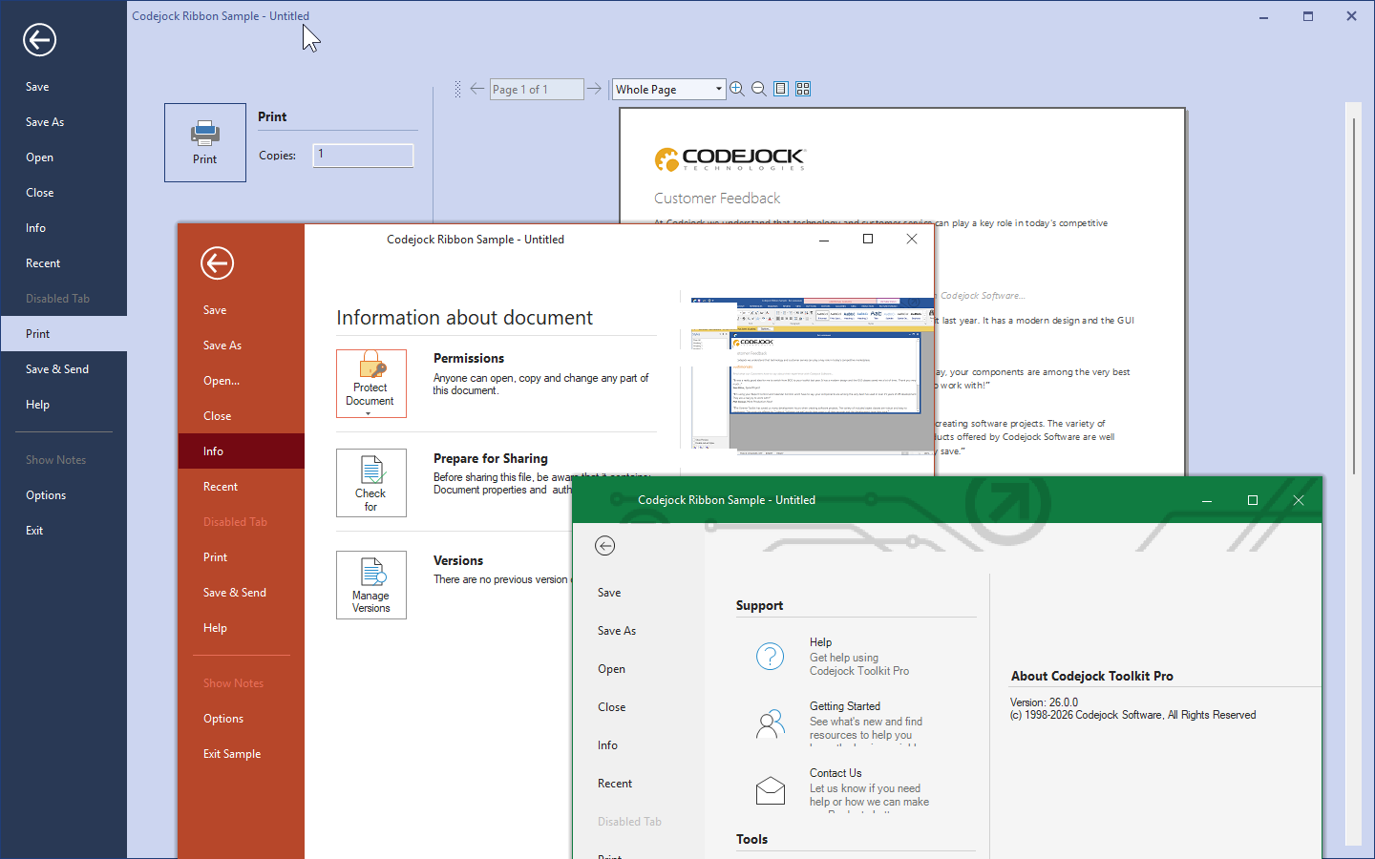Click the back arrow in the orange window

point(218,263)
